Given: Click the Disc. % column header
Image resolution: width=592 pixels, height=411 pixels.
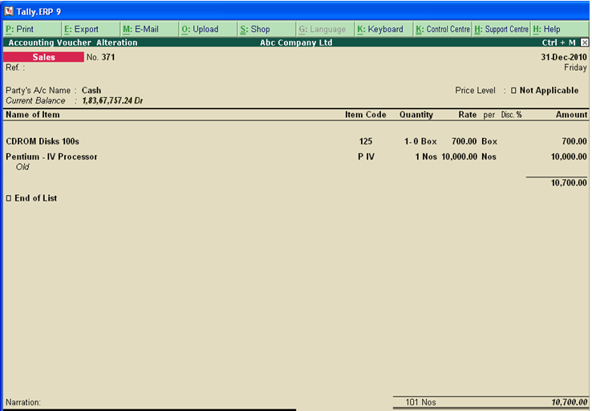Looking at the screenshot, I should tap(511, 115).
